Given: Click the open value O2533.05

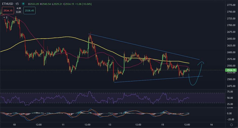Looking at the screenshot, I should pos(33,4).
